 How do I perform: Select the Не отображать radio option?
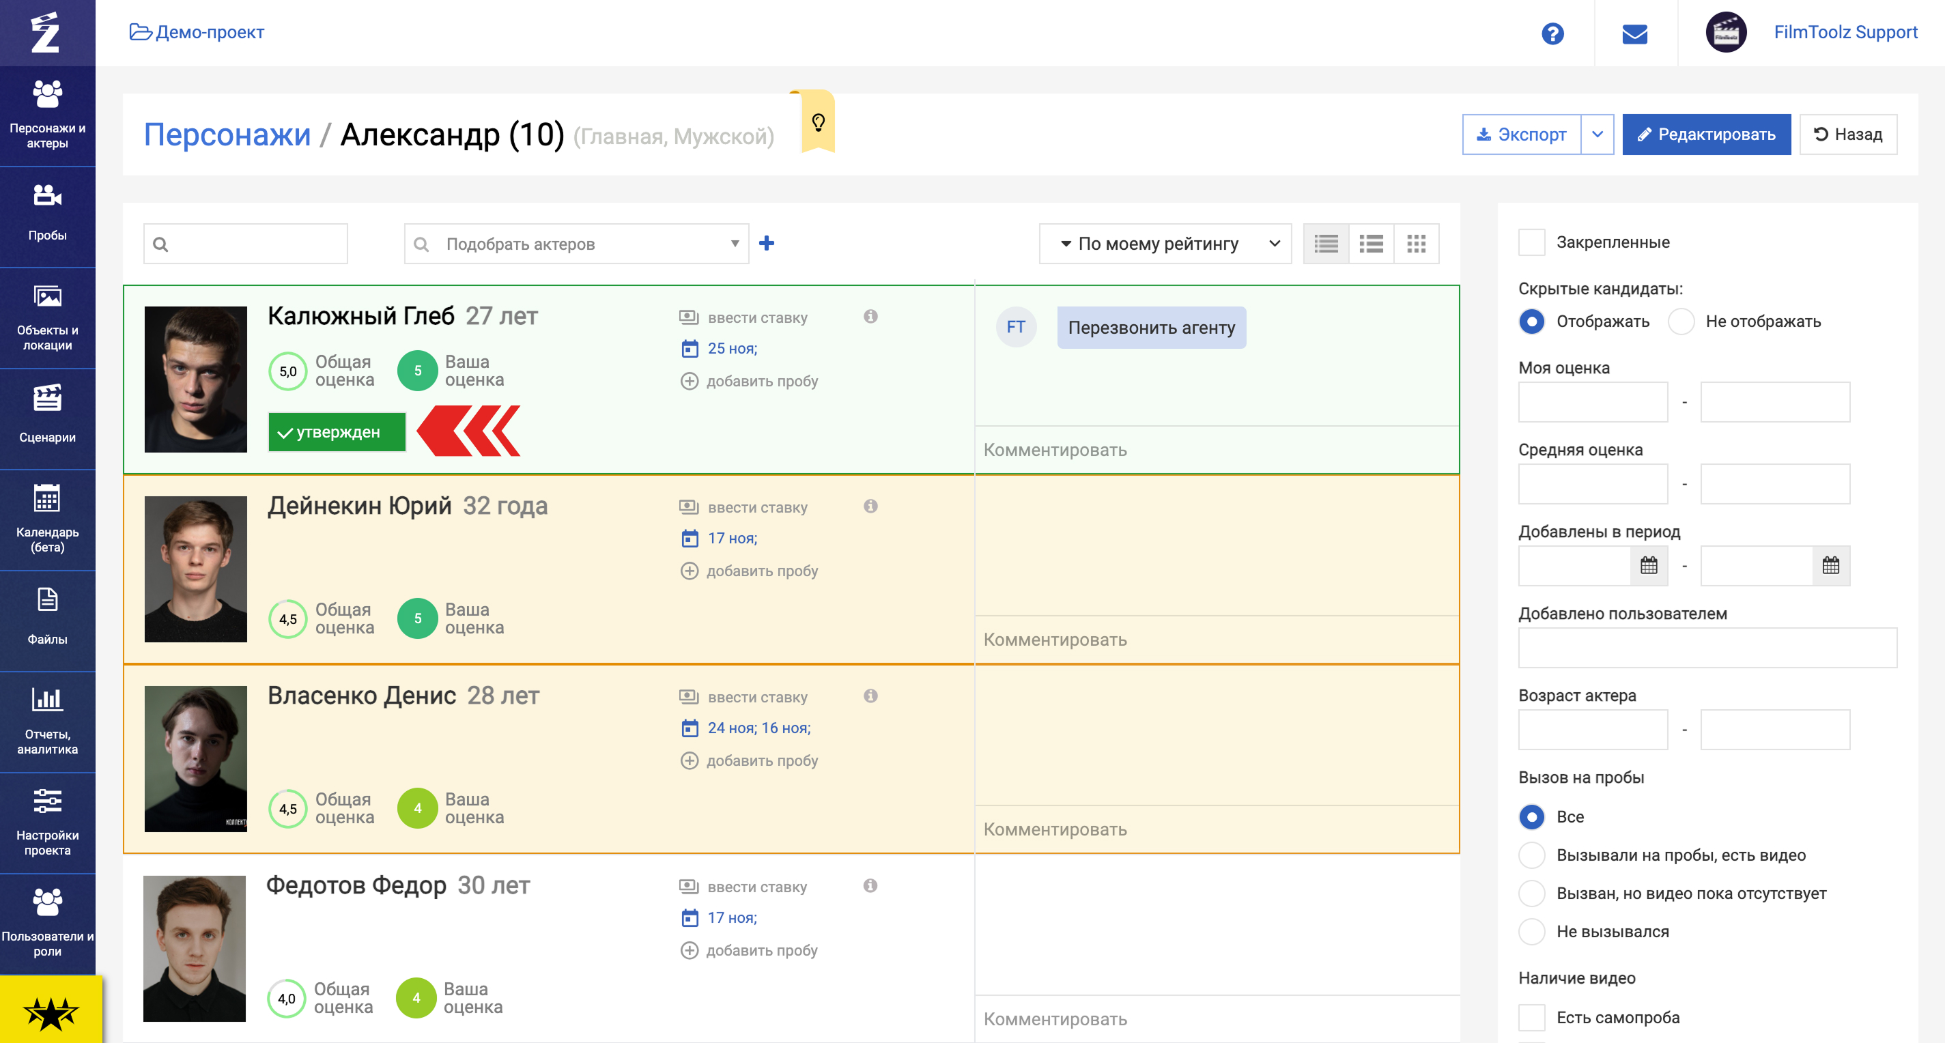[x=1681, y=322]
